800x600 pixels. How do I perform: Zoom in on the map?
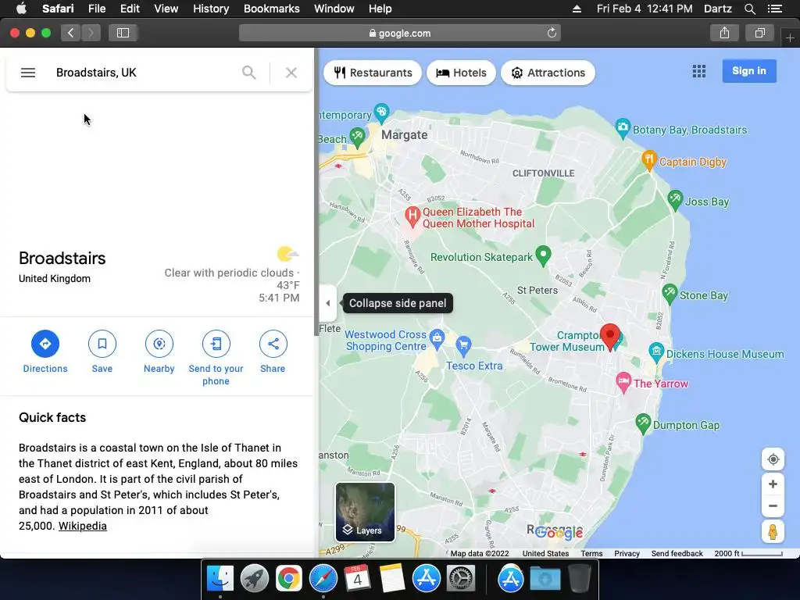[x=773, y=484]
